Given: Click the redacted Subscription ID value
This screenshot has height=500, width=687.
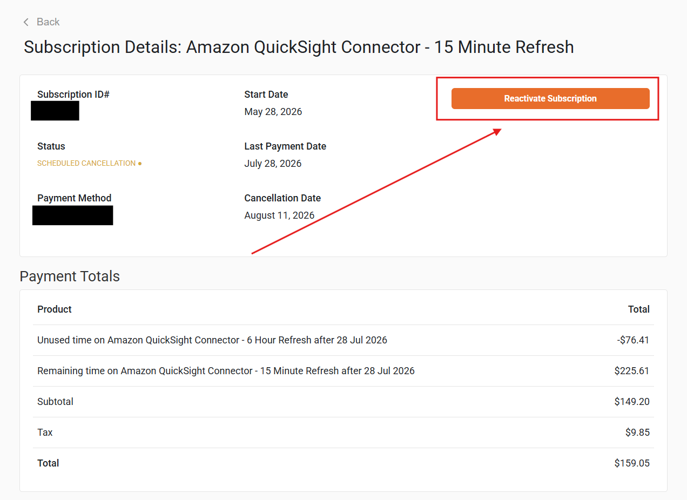Looking at the screenshot, I should 55,111.
